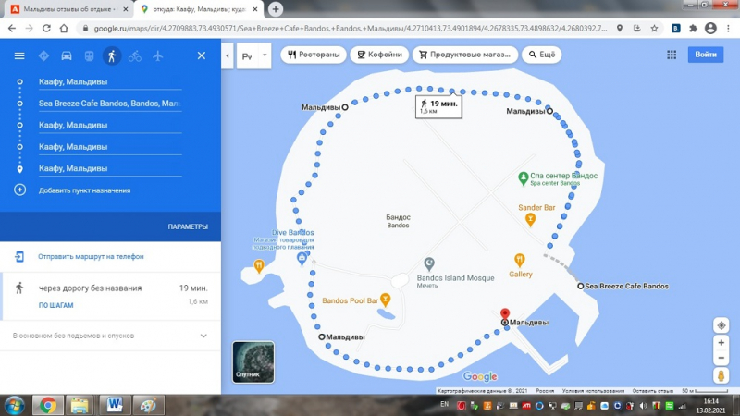Search nearby Кофейни

click(379, 55)
